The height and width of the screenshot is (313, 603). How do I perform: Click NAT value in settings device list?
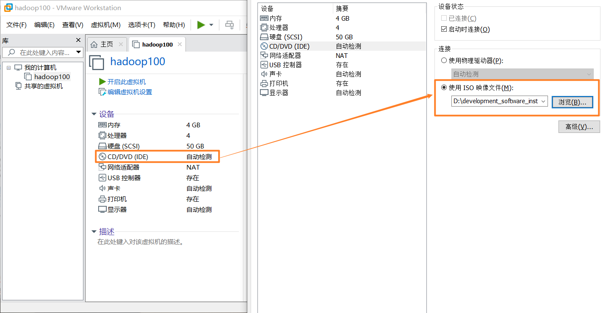(342, 55)
